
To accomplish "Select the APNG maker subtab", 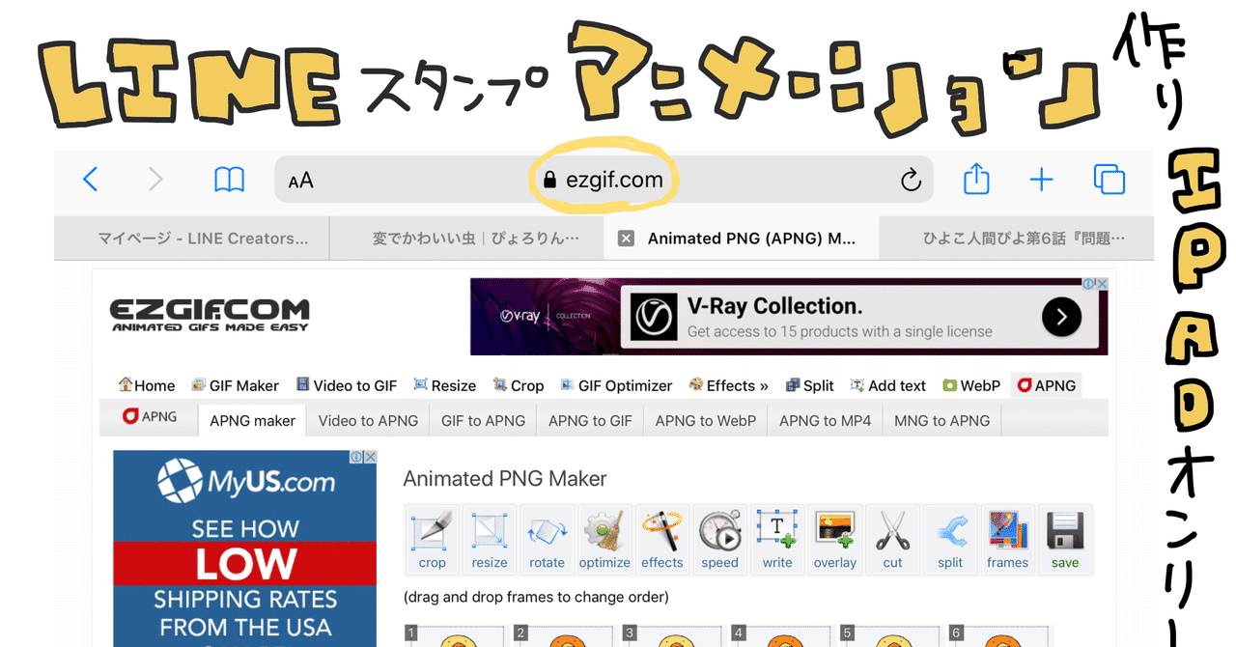I will 252,420.
